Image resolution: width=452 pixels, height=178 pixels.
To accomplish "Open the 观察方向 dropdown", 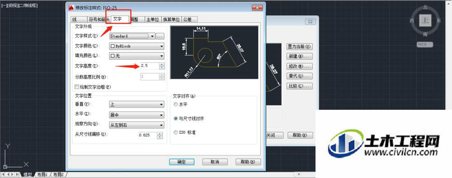I will point(137,125).
